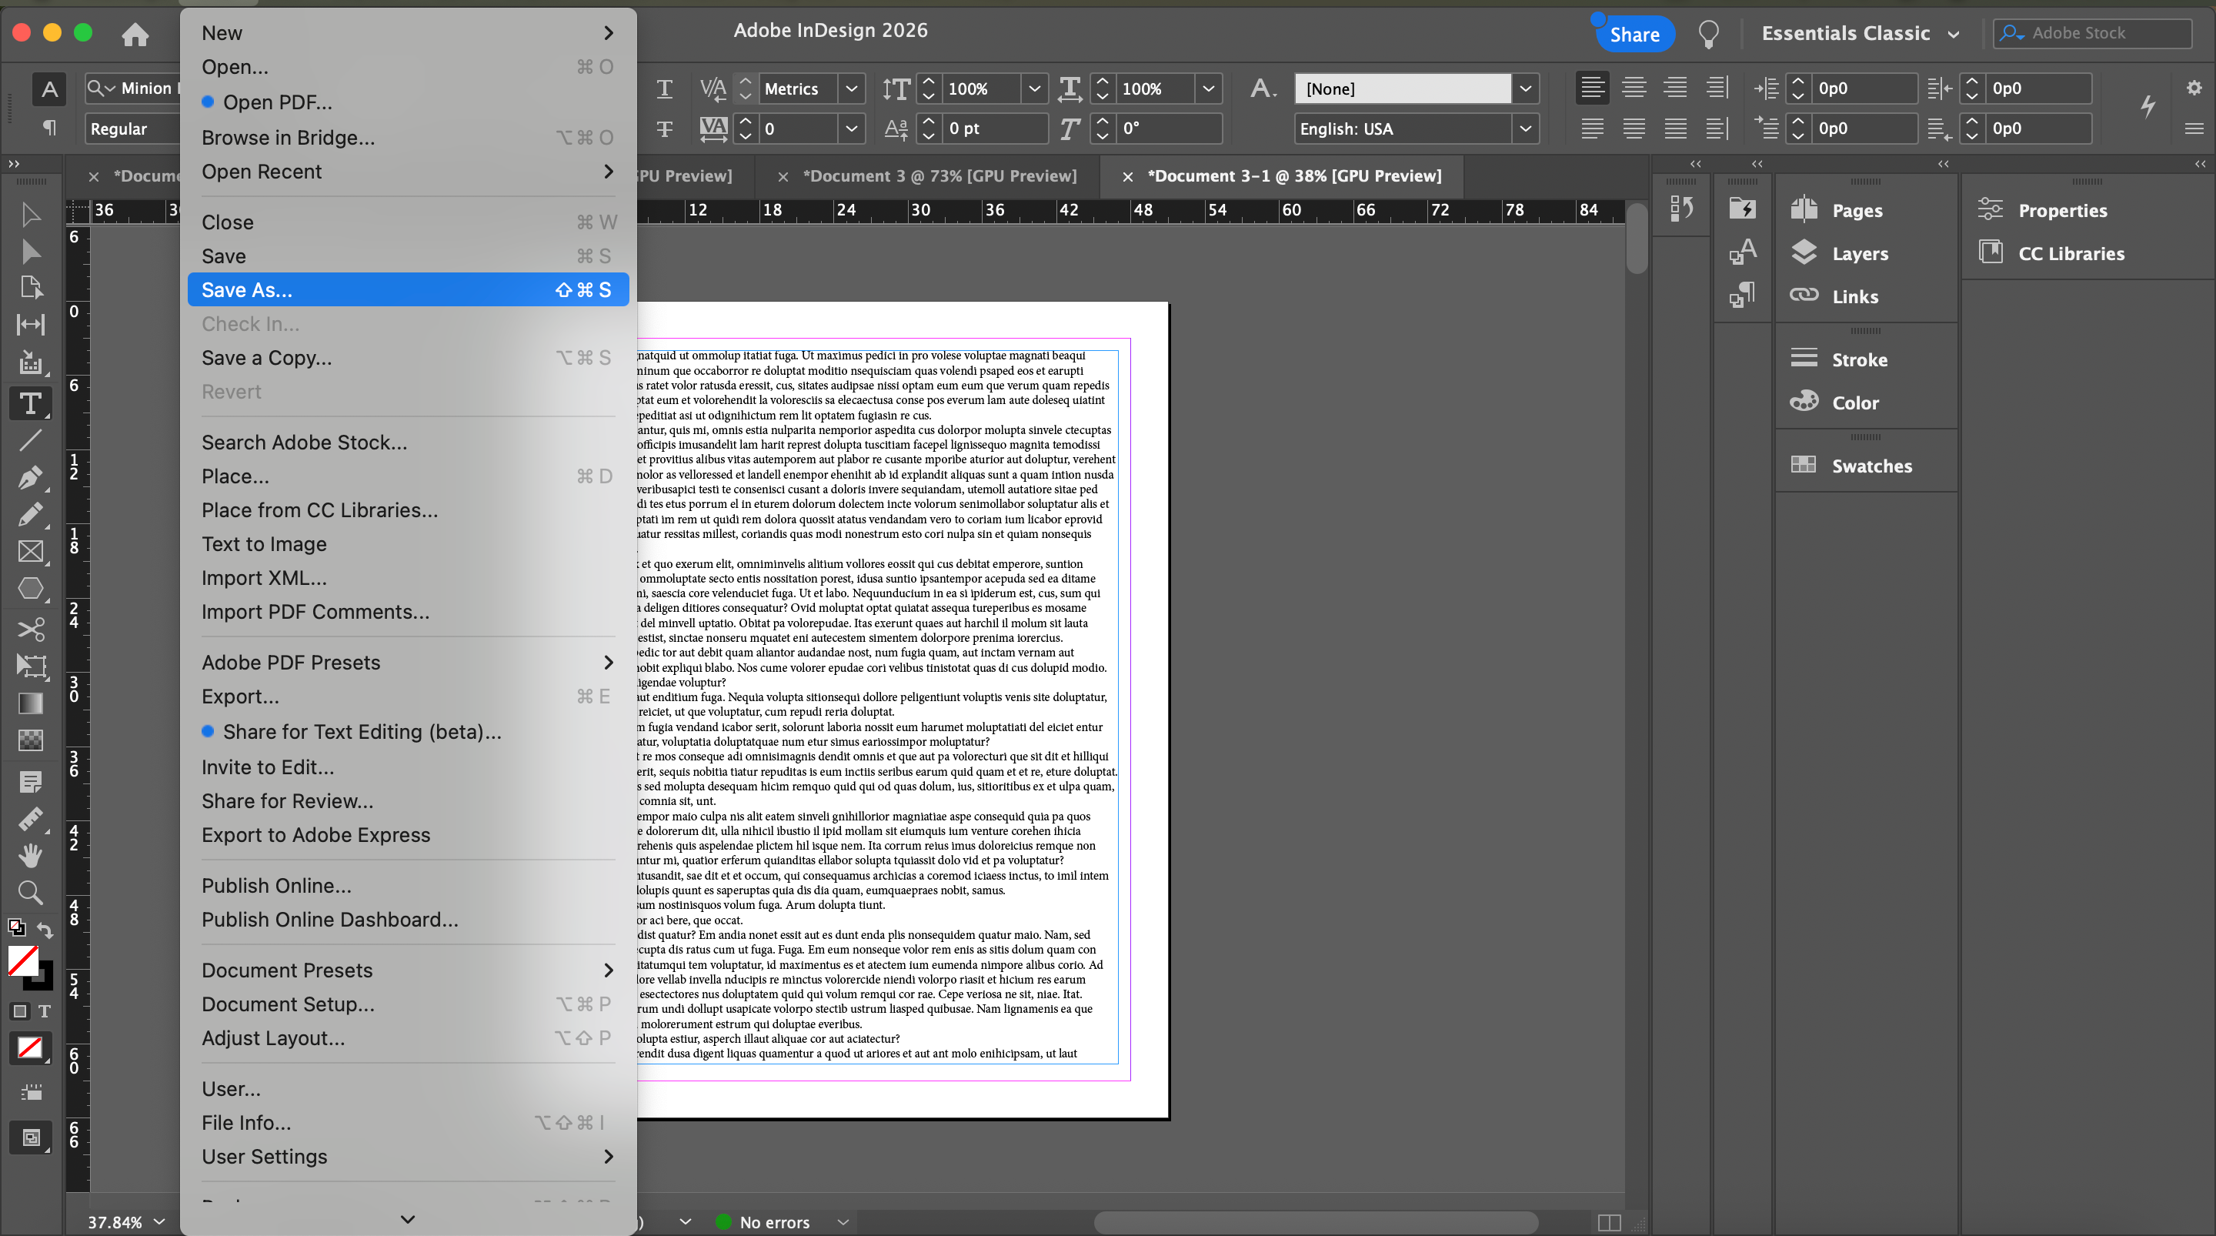
Task: Select the Rectangle Frame tool
Action: point(30,552)
